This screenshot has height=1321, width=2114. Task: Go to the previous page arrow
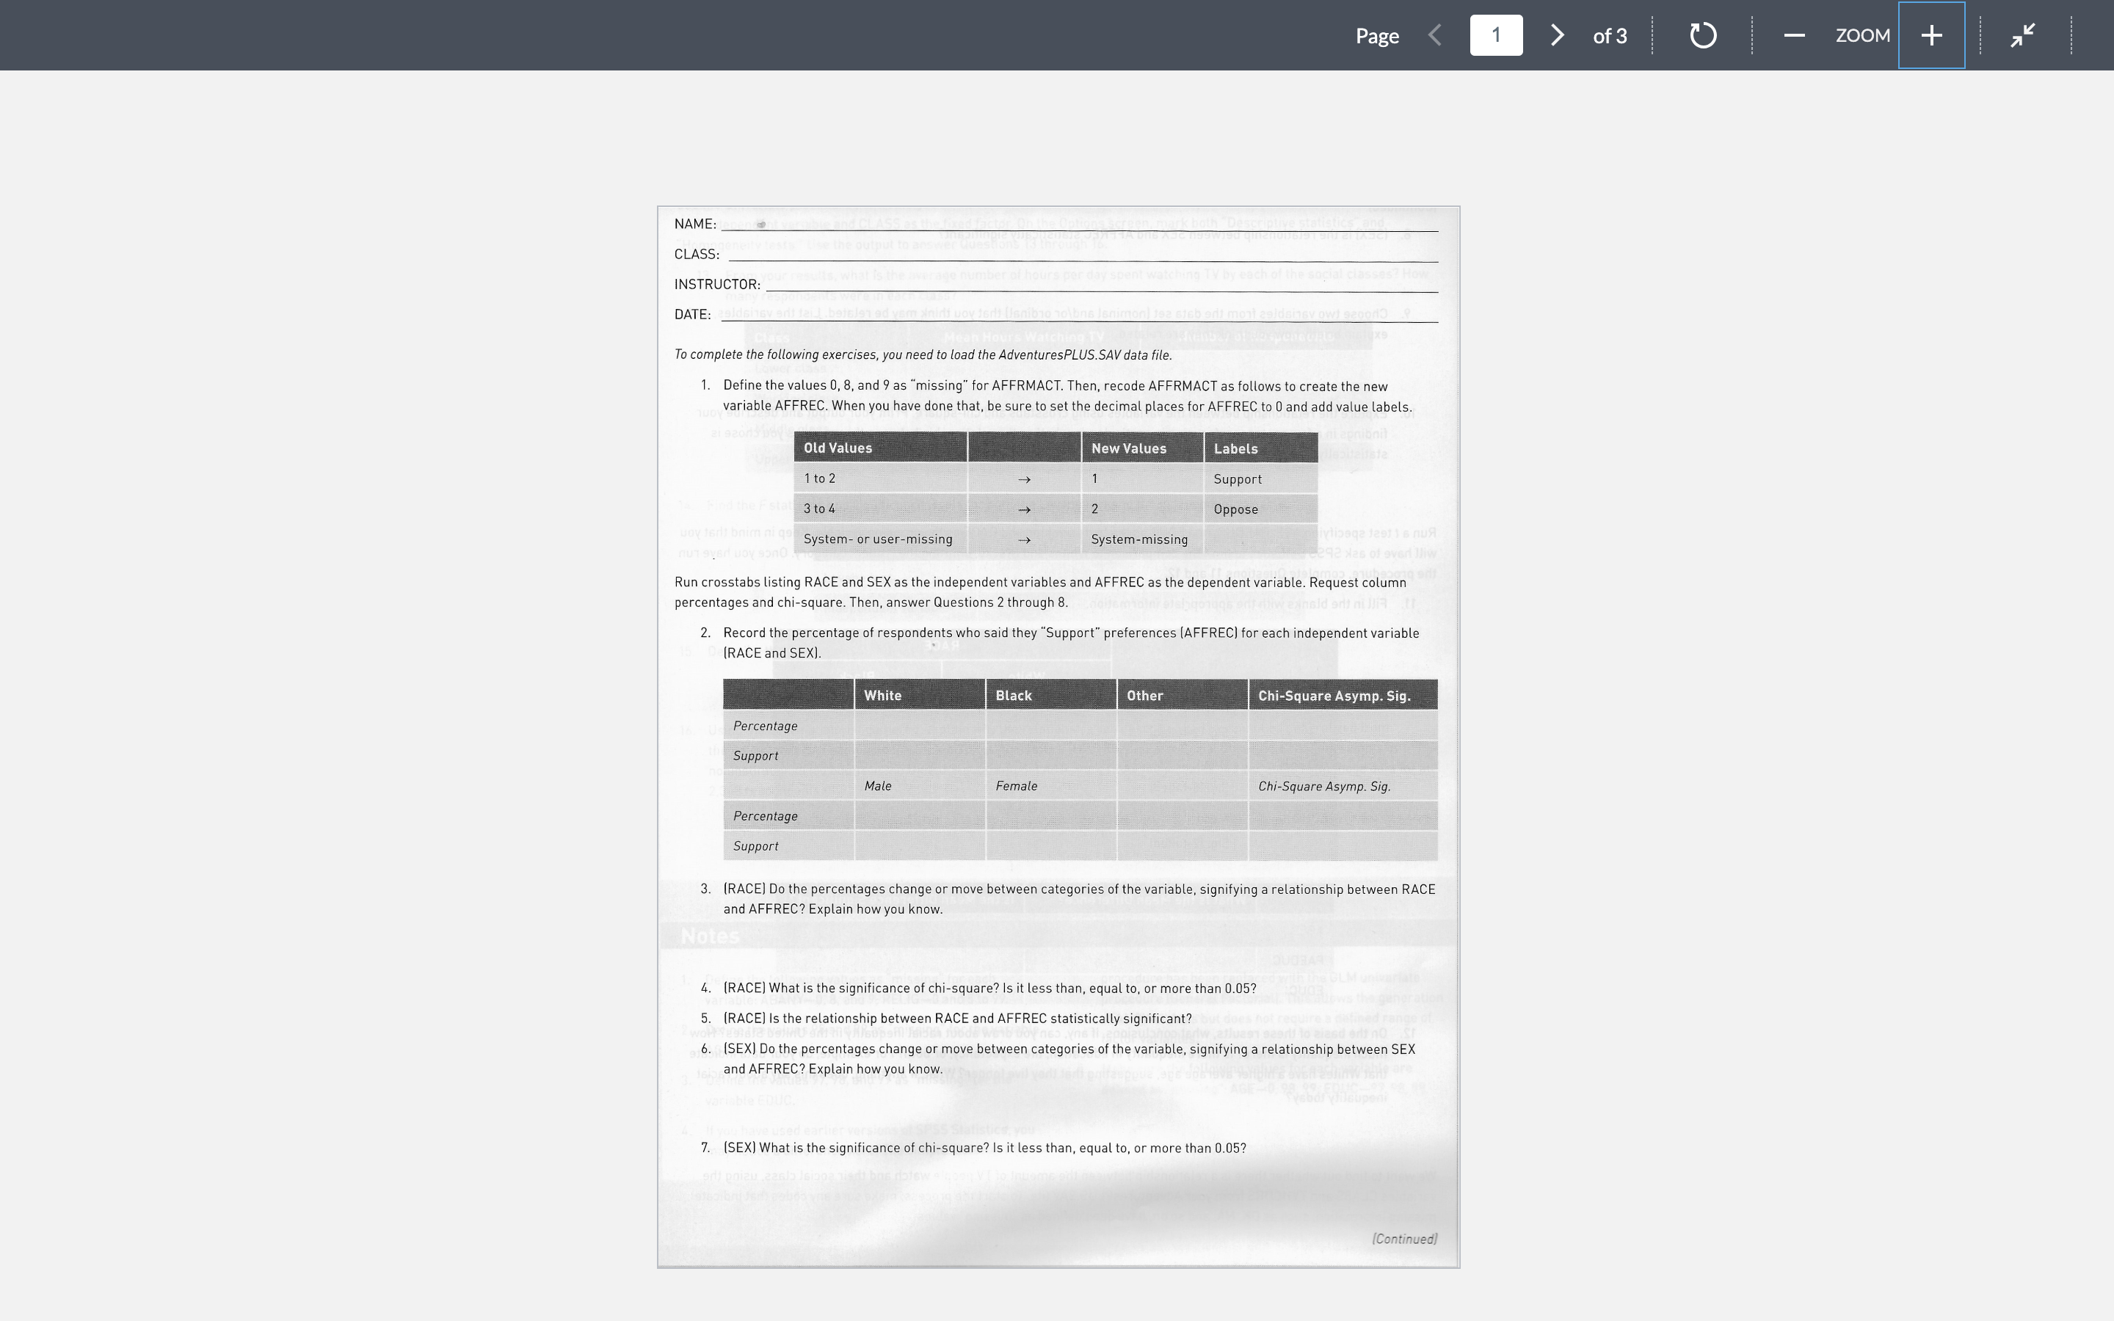click(1434, 36)
